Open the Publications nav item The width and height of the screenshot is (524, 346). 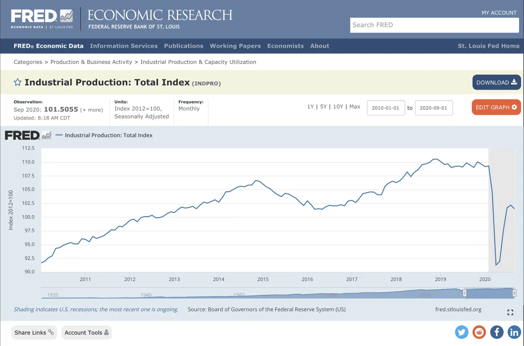183,46
